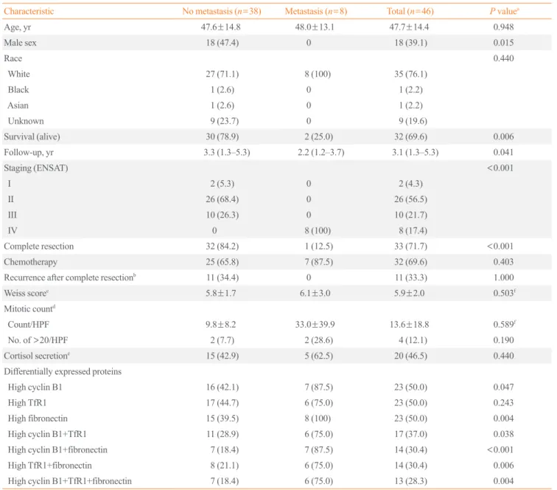Viewport: 557px width, 490px height.
Task: Click the value 13 (28.3) in last row
Action: point(410,481)
